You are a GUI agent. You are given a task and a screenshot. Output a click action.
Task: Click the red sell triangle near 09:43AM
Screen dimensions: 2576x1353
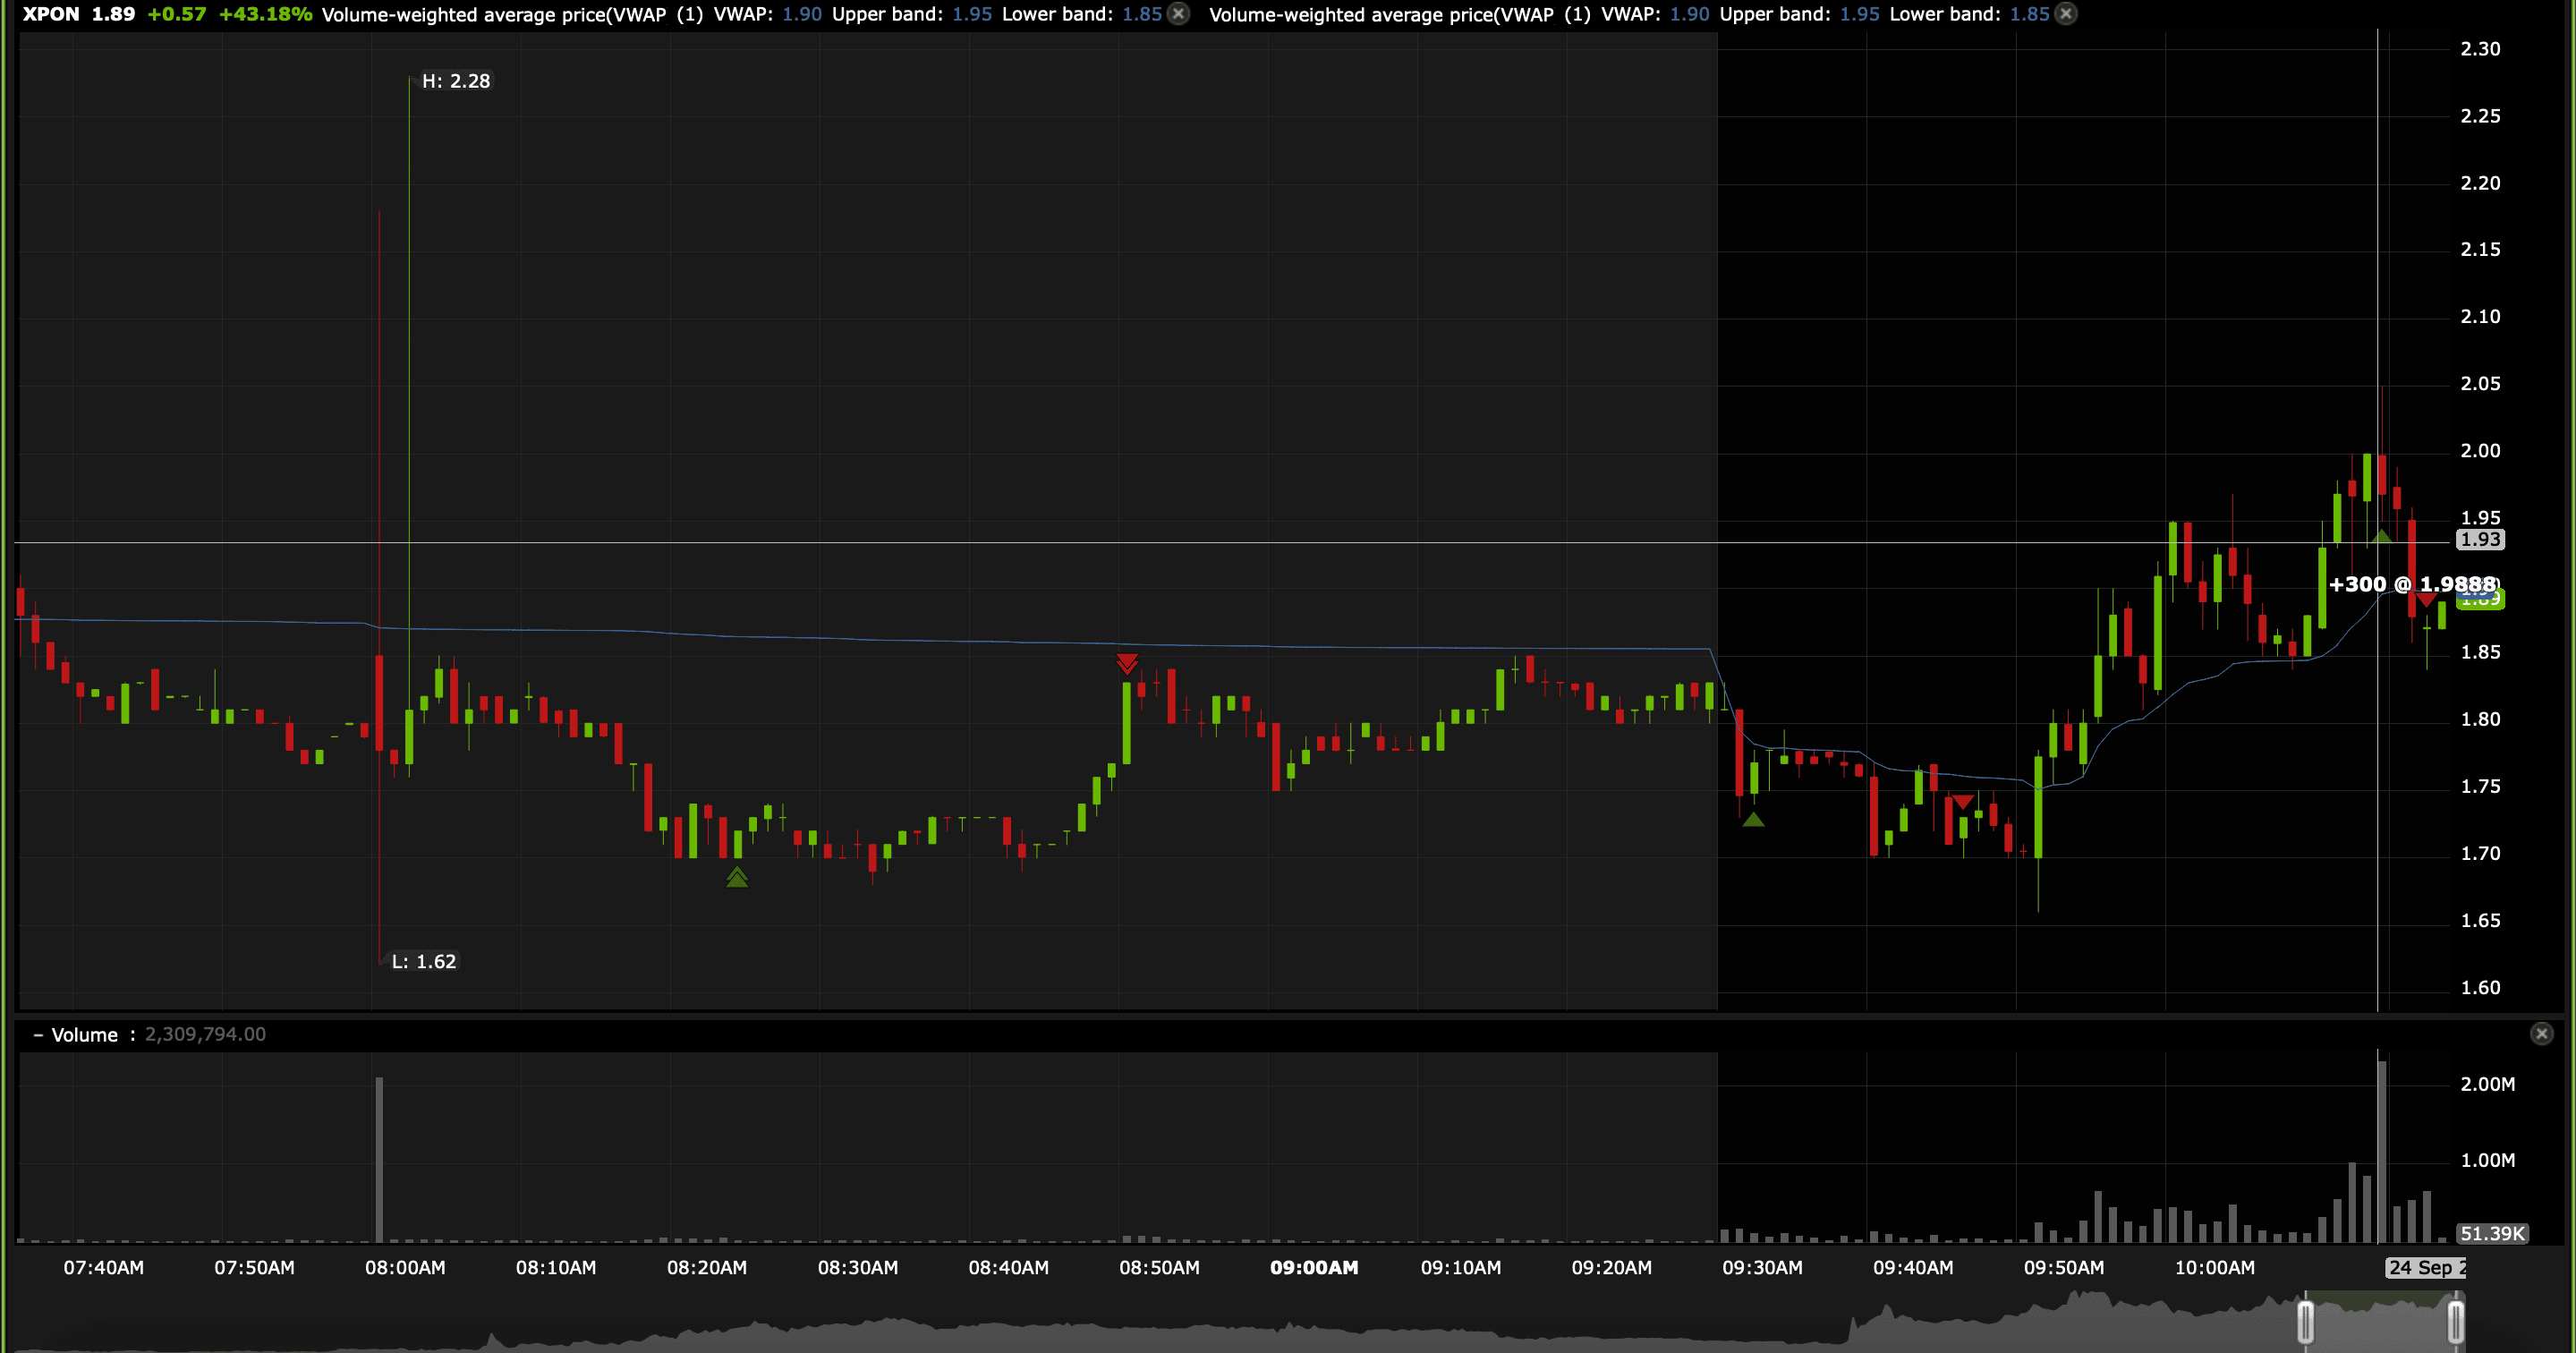[x=1962, y=802]
